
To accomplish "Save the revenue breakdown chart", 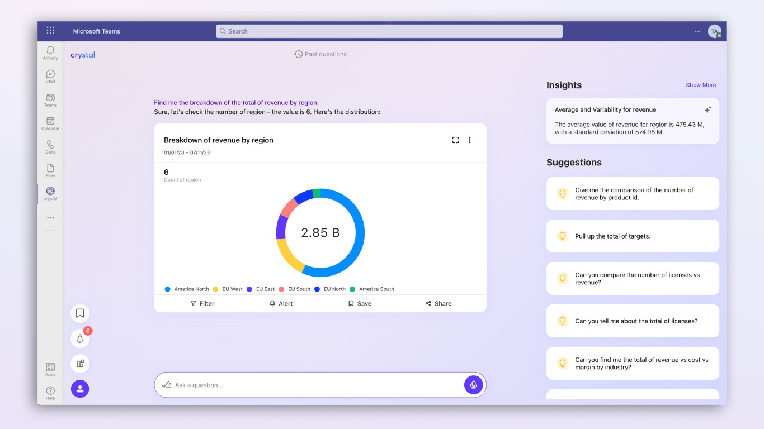I will coord(360,303).
